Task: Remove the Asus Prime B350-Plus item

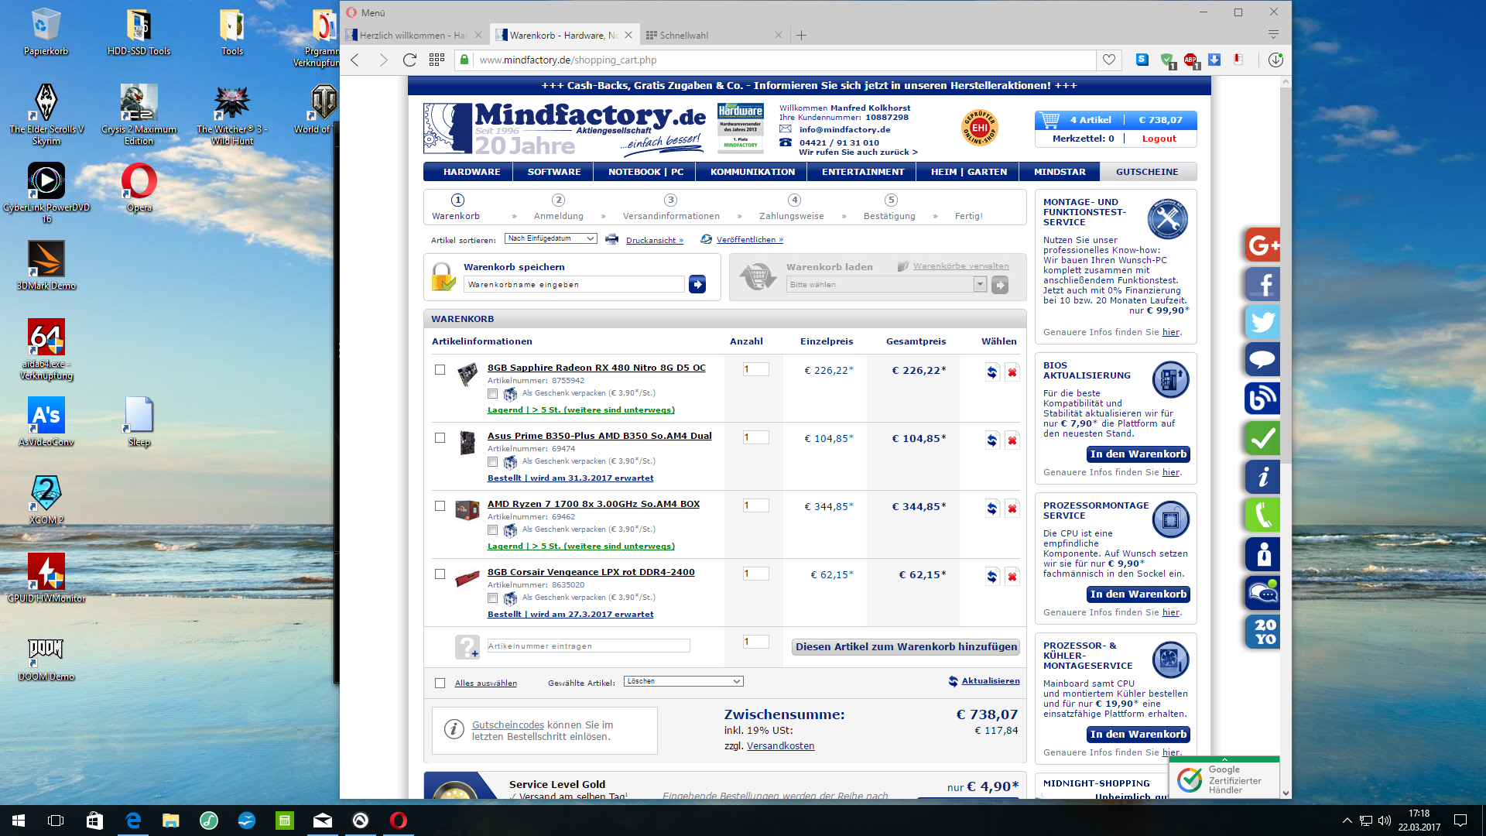Action: 1012,440
